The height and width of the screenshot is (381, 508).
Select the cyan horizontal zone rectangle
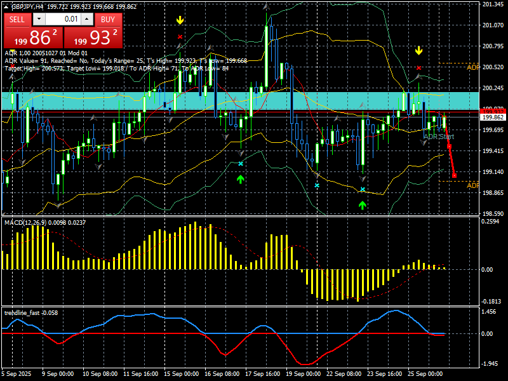pyautogui.click(x=240, y=101)
